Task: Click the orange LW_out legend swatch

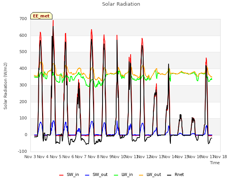Action: [141, 175]
